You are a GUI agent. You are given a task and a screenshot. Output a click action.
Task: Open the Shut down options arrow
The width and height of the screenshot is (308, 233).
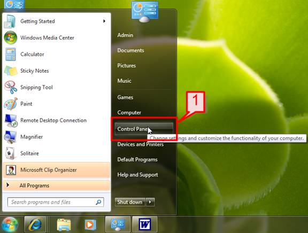(x=150, y=202)
